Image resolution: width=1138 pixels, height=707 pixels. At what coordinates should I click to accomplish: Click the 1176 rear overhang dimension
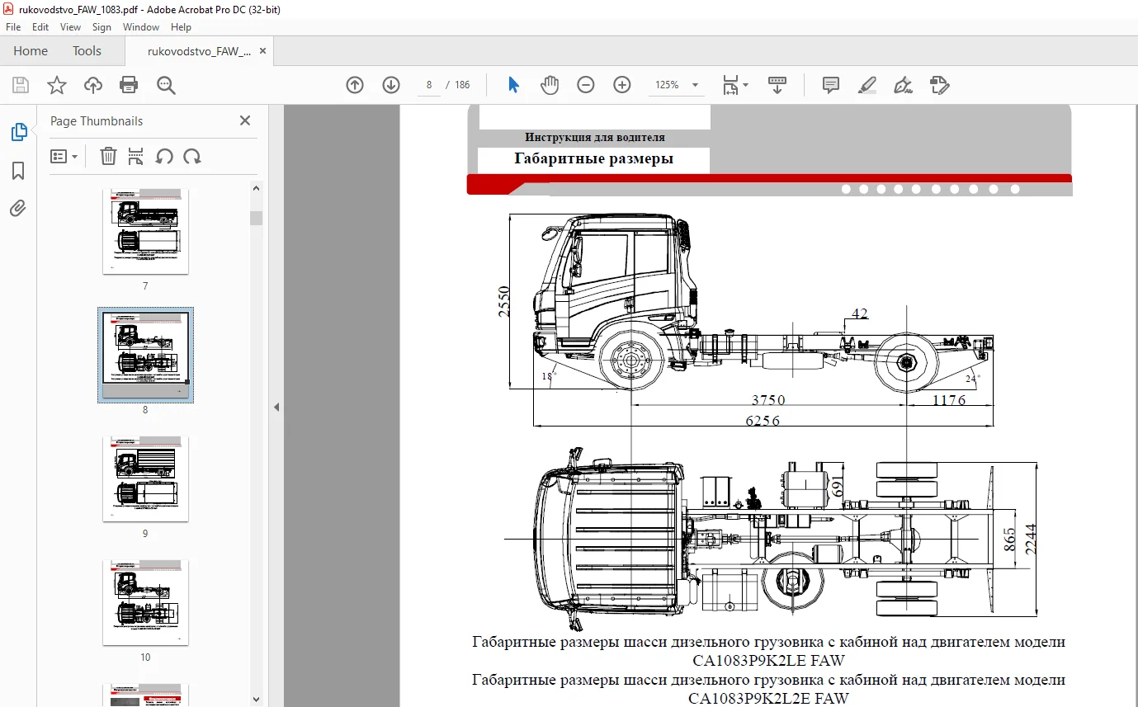948,400
